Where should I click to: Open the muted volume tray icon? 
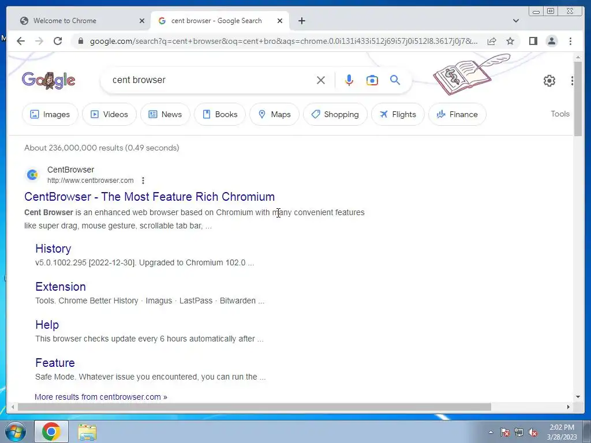[x=533, y=432]
